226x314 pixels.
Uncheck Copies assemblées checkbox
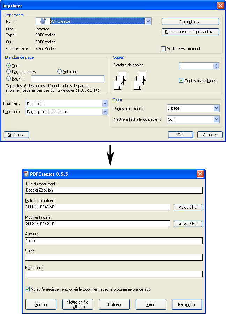pos(181,81)
